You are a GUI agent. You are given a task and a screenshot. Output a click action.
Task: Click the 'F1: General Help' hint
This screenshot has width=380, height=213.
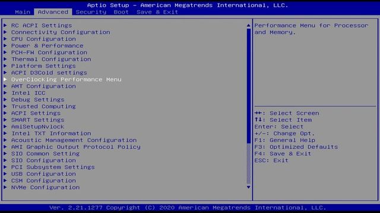tap(285, 140)
